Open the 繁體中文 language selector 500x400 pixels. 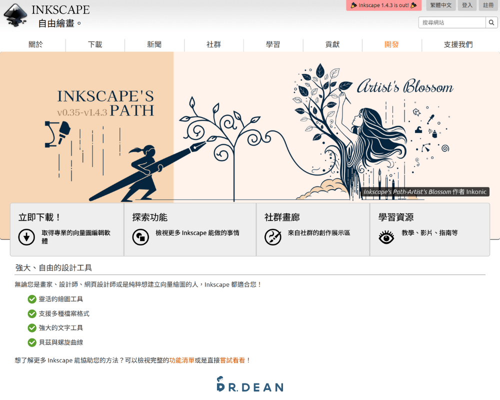click(x=441, y=5)
